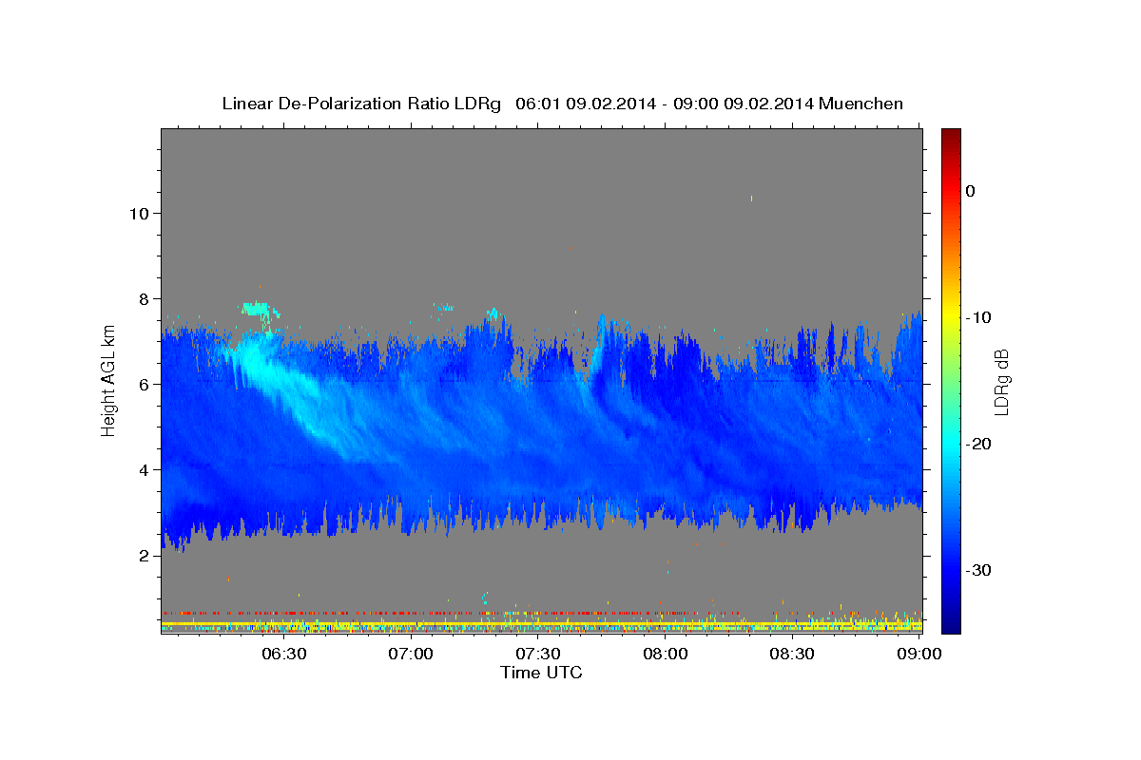Viewport: 1141px width, 760px height.
Task: Click the height tick label 8
Action: pos(144,298)
